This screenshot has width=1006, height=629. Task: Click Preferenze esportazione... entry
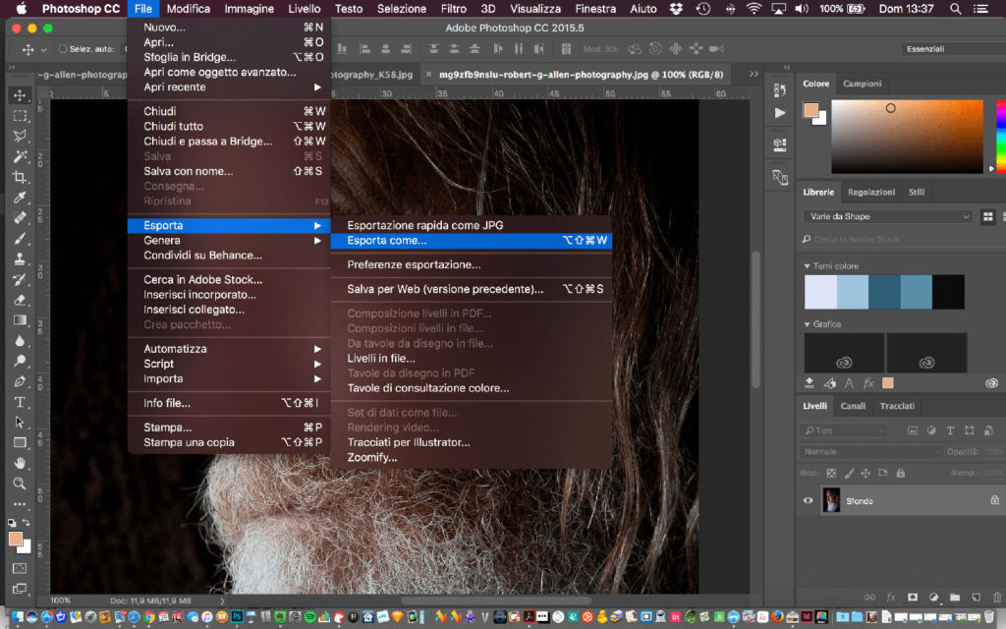[x=472, y=265]
